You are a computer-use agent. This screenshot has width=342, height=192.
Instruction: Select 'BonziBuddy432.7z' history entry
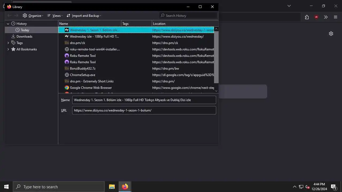(x=136, y=69)
